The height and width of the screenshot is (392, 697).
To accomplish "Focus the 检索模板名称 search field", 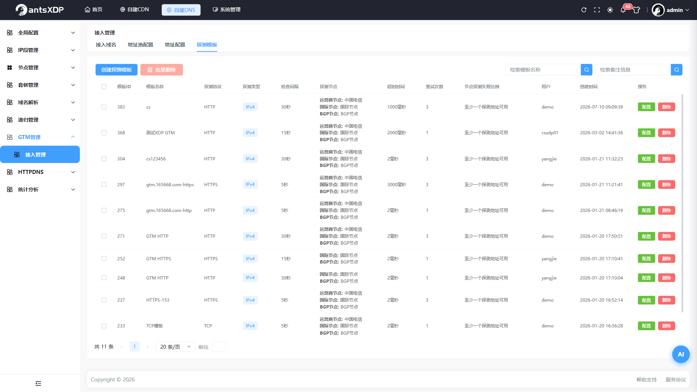I will click(543, 70).
